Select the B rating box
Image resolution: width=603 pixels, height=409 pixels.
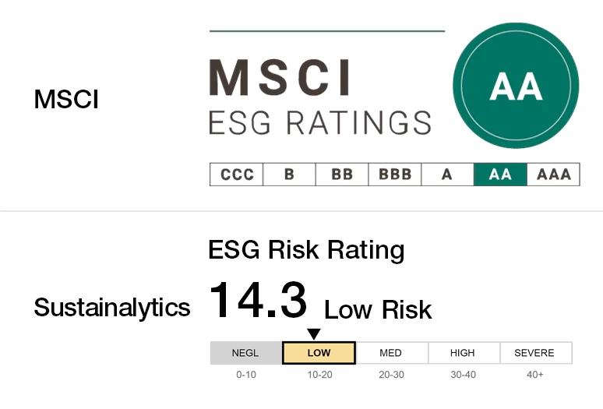click(289, 175)
